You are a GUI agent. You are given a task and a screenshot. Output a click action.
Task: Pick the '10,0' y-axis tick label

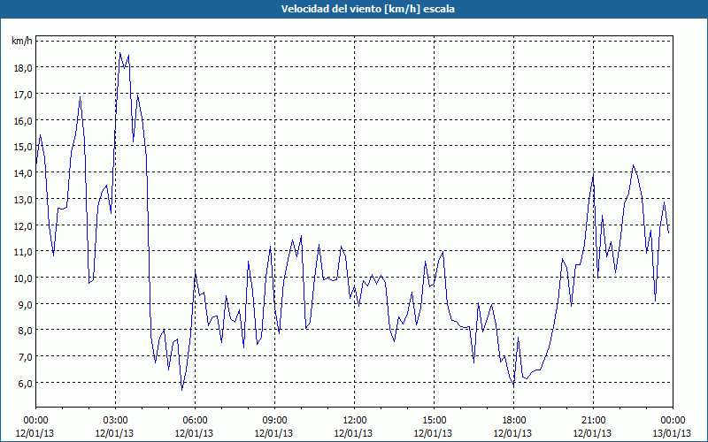(x=23, y=278)
